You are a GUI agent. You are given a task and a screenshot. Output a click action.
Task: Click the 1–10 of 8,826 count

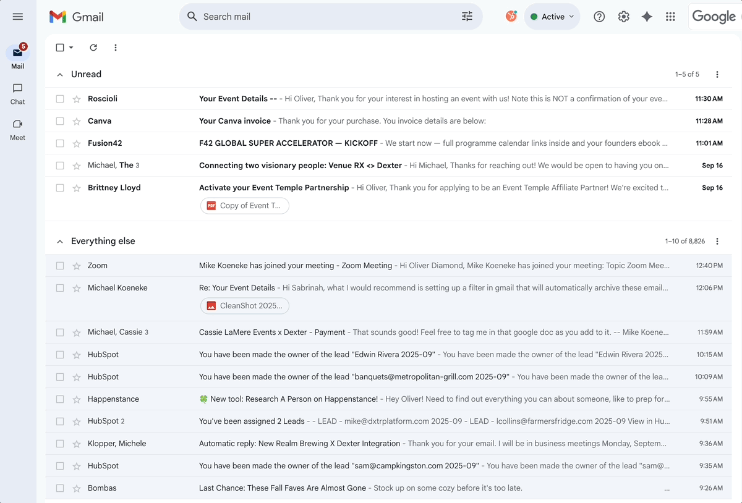click(685, 241)
